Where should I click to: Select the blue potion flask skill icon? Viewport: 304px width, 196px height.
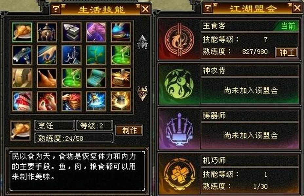(x=121, y=32)
